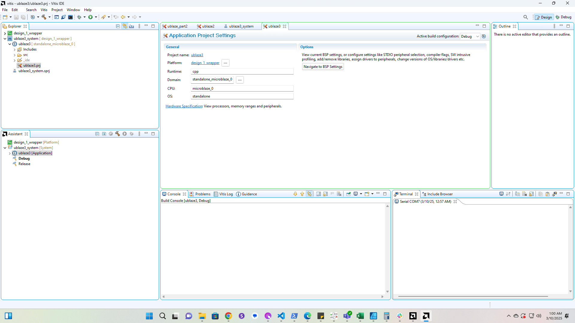Image resolution: width=575 pixels, height=323 pixels.
Task: Open the Vitis menu
Action: coord(44,10)
